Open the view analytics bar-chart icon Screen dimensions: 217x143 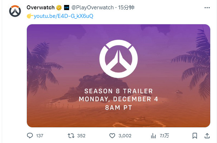[153, 136]
